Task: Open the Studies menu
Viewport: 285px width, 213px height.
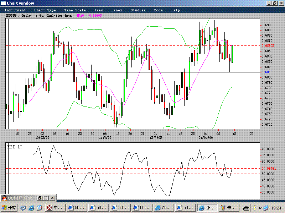Action: pos(138,10)
